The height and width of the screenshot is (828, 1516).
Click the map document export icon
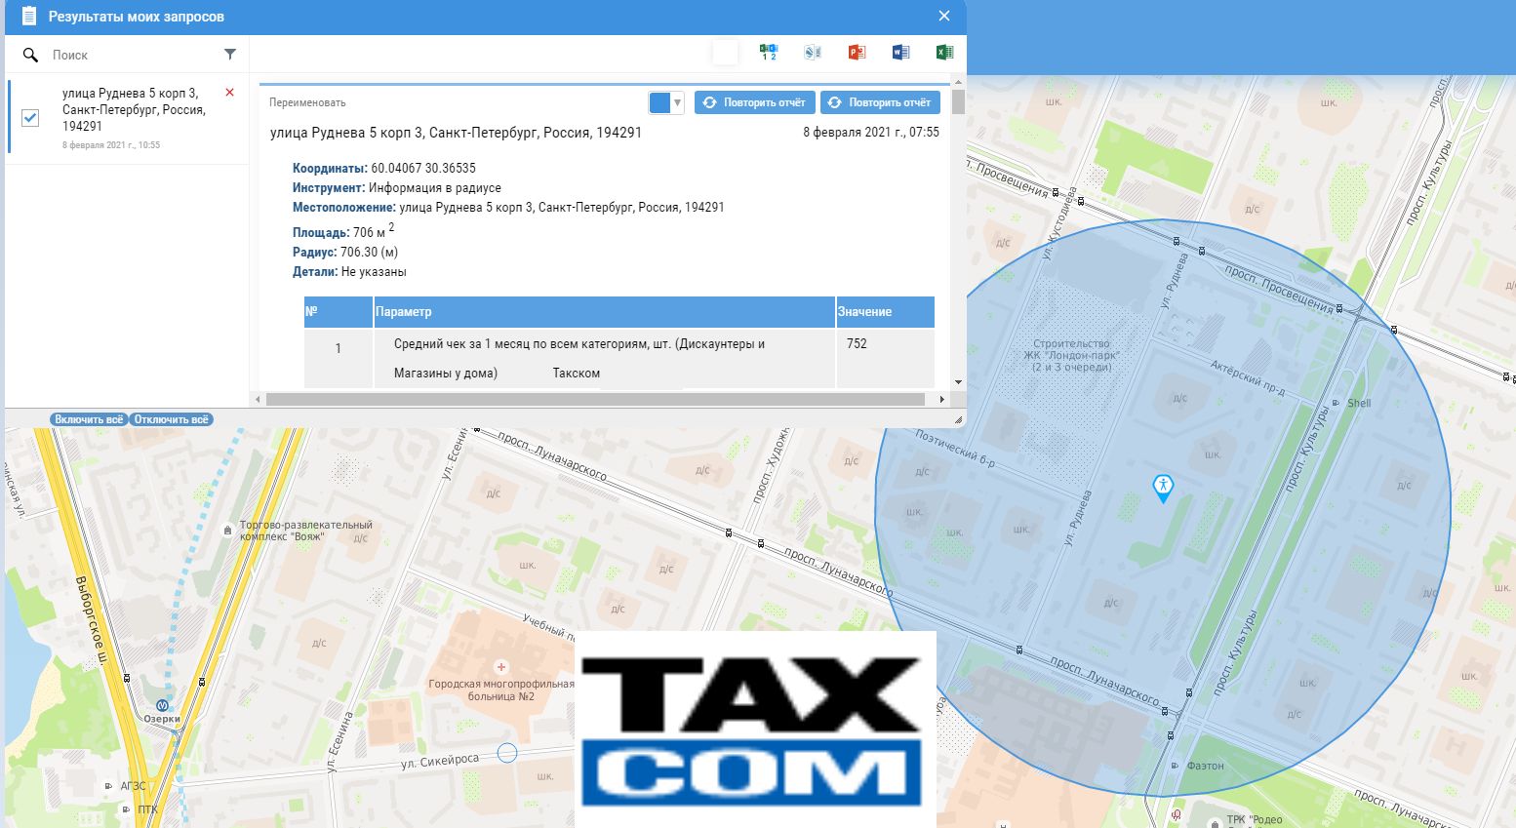813,53
